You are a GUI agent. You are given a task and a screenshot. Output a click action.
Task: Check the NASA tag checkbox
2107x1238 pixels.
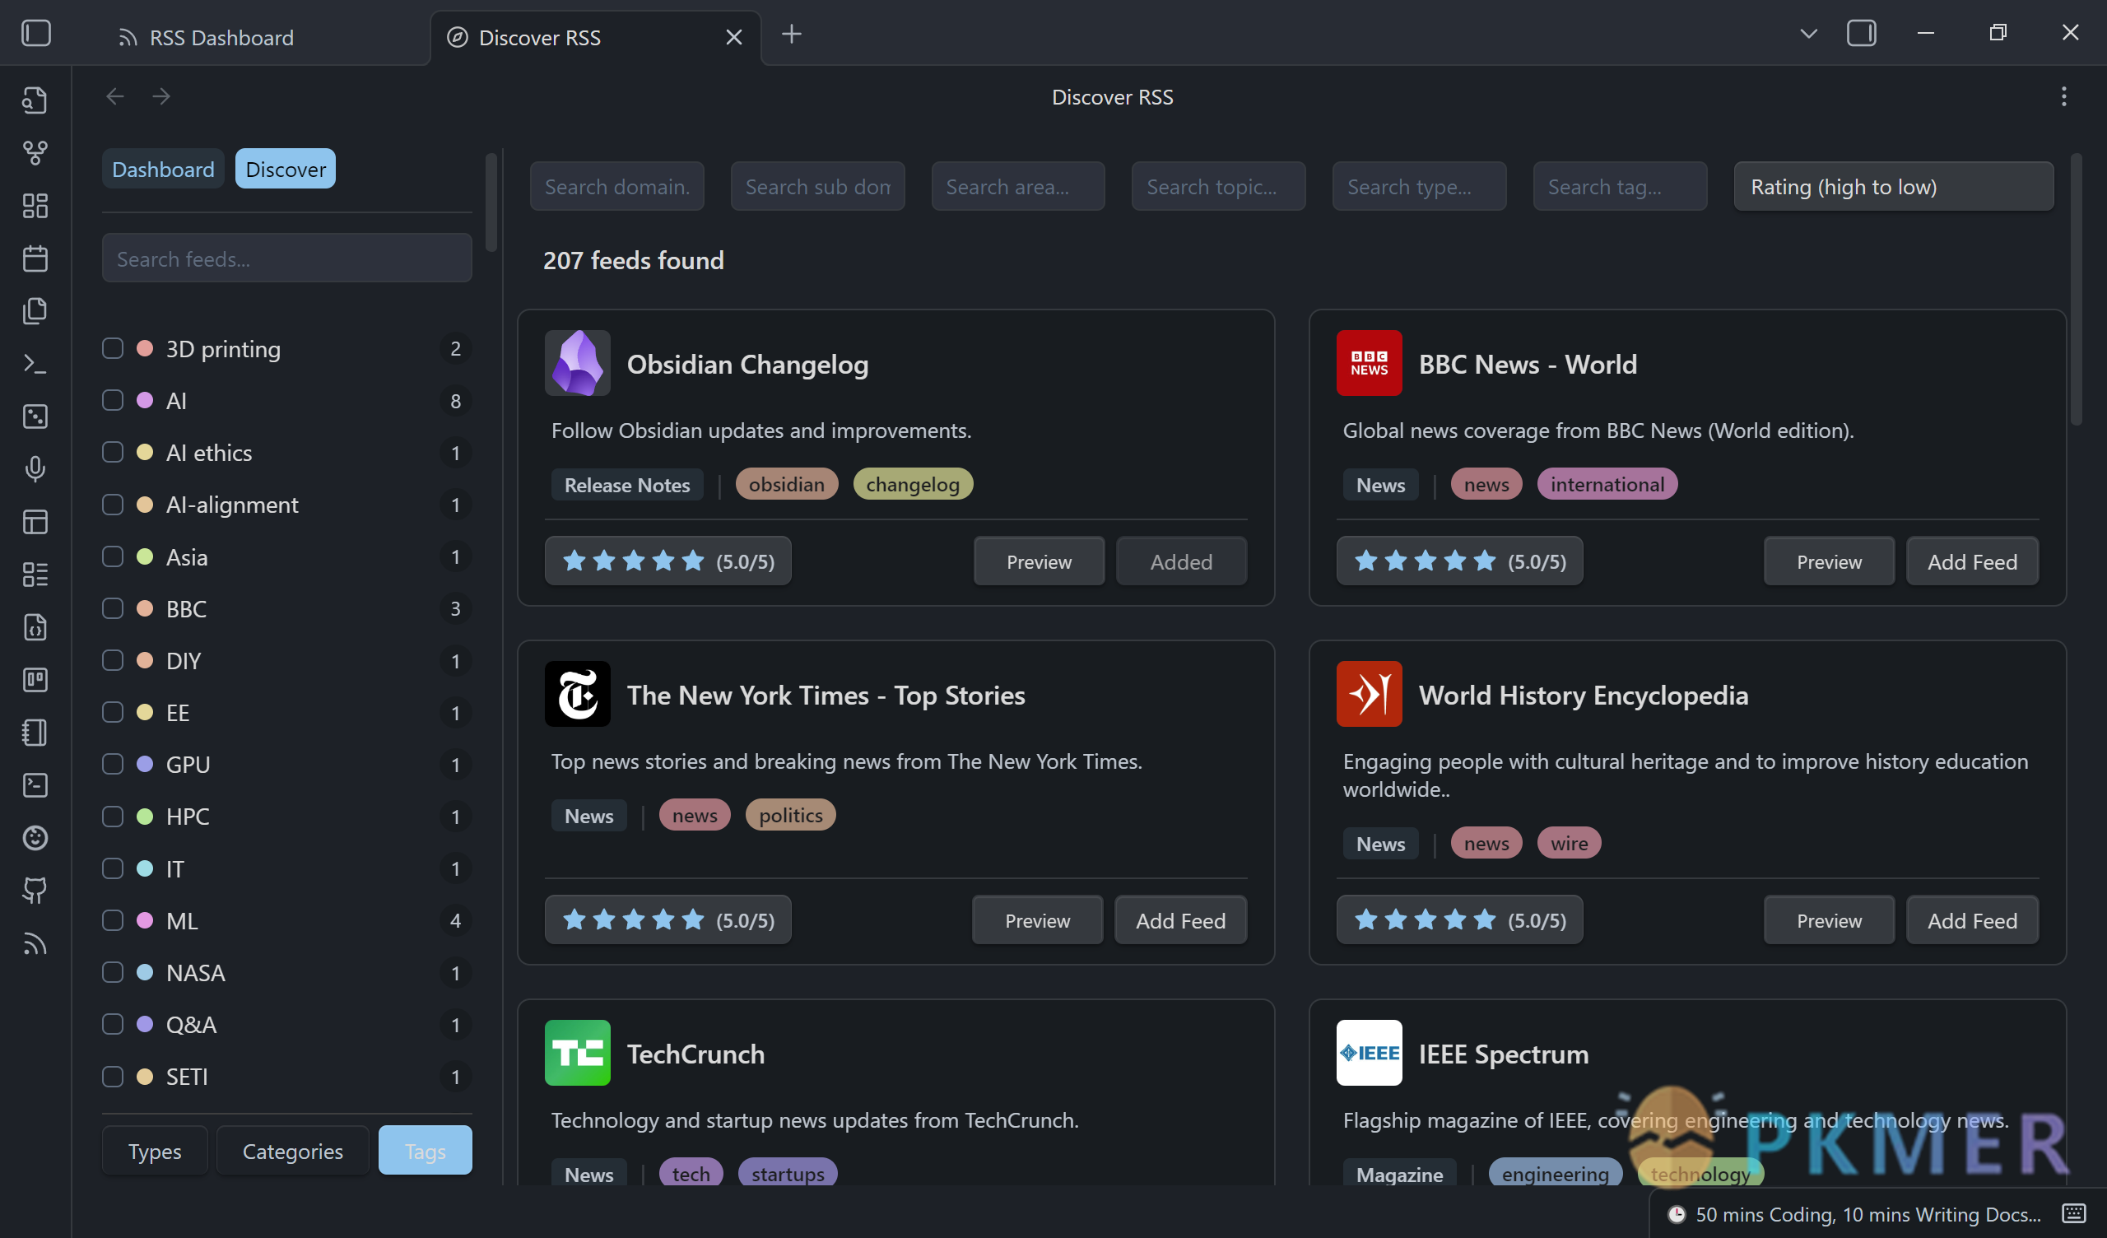coord(112,972)
